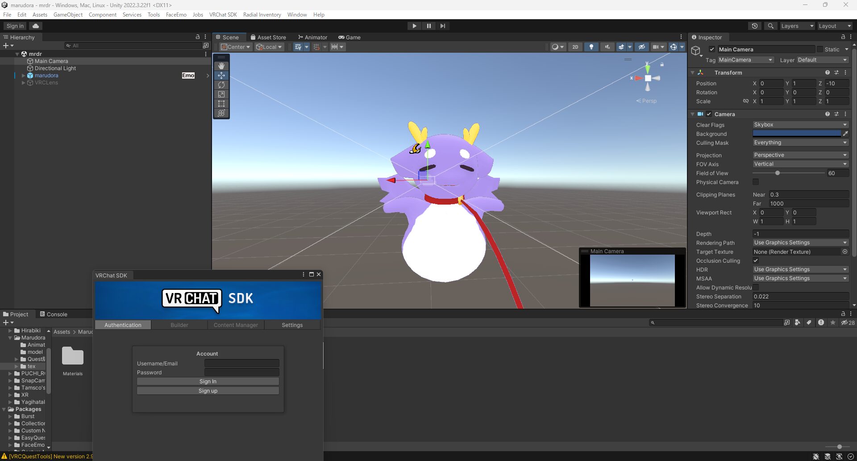Toggle scene view lighting
The width and height of the screenshot is (857, 461).
[591, 47]
